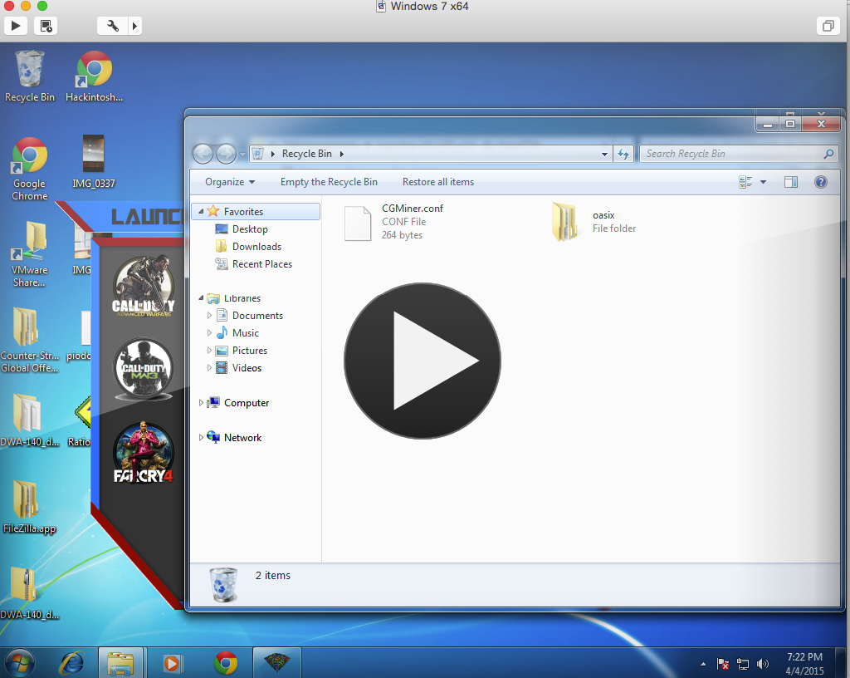Image resolution: width=850 pixels, height=678 pixels.
Task: Click Restore all items
Action: (438, 182)
